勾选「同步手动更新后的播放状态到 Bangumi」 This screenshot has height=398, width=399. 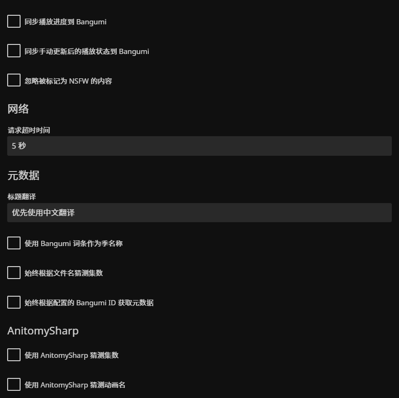13,51
